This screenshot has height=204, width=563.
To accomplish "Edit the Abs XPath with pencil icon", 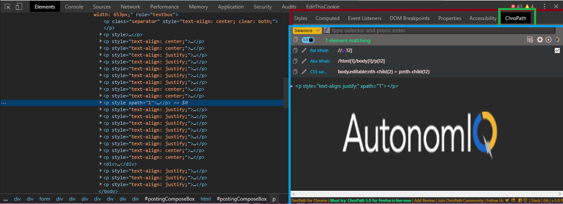I will [304, 61].
